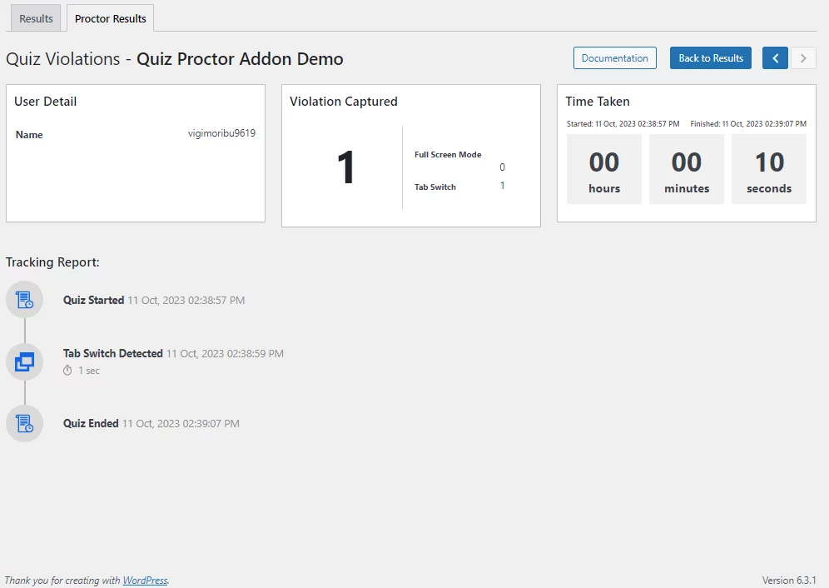Click the Tab Switch Detected entry text
The image size is (829, 588).
(173, 353)
